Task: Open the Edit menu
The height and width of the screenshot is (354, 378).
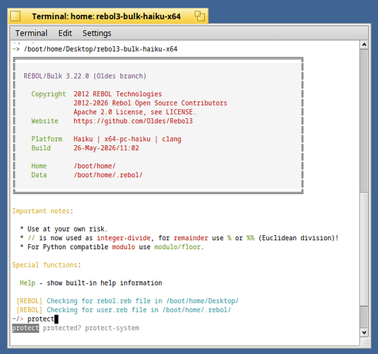Action: pyautogui.click(x=65, y=33)
